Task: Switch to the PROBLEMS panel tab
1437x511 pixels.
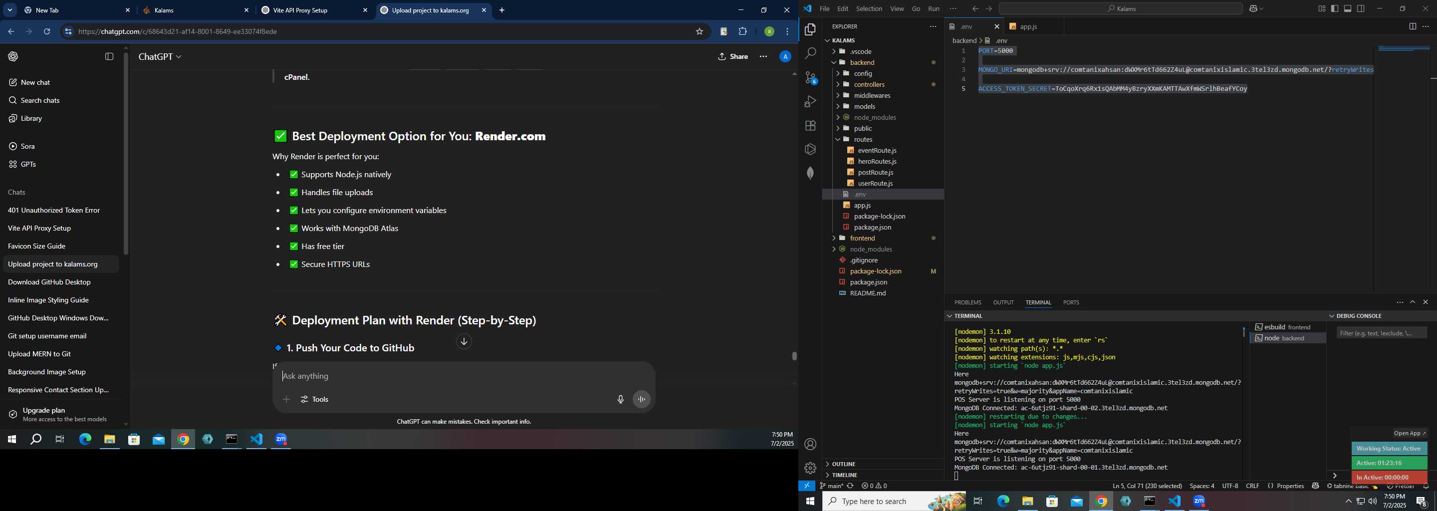Action: click(967, 302)
